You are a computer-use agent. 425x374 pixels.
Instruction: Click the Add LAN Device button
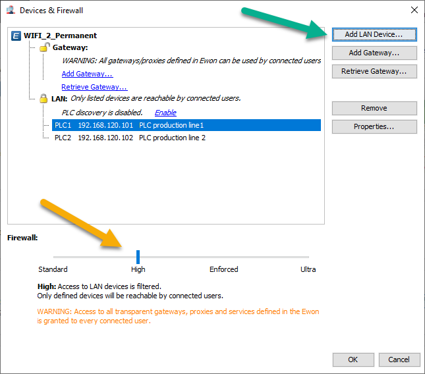(374, 34)
